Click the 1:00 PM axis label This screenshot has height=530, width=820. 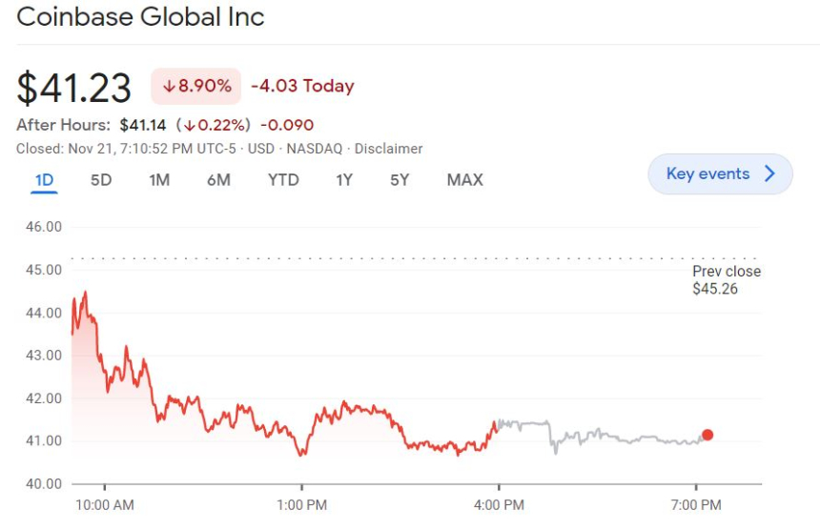[x=302, y=504]
